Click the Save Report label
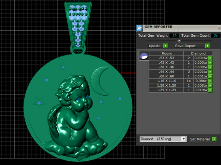The height and width of the screenshot is (165, 221). coord(185,46)
